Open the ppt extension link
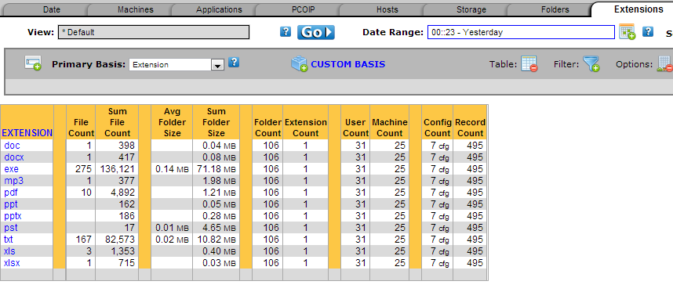Screen dimensions: 673x292 11,204
